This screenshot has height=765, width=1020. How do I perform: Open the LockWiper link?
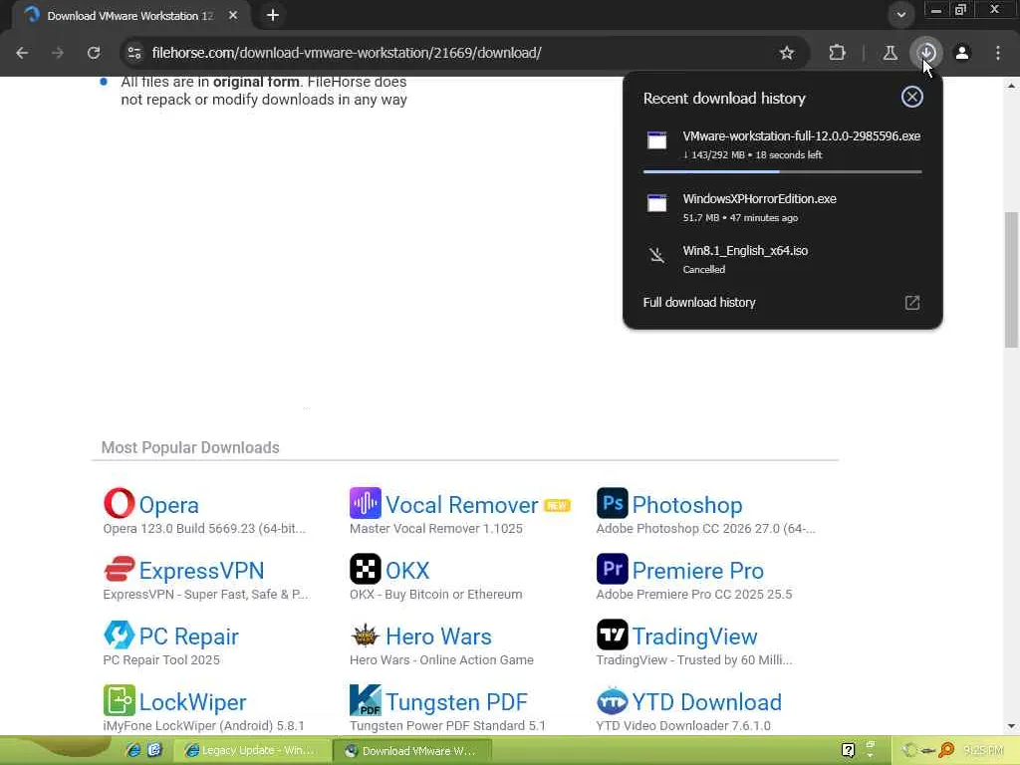(x=192, y=702)
